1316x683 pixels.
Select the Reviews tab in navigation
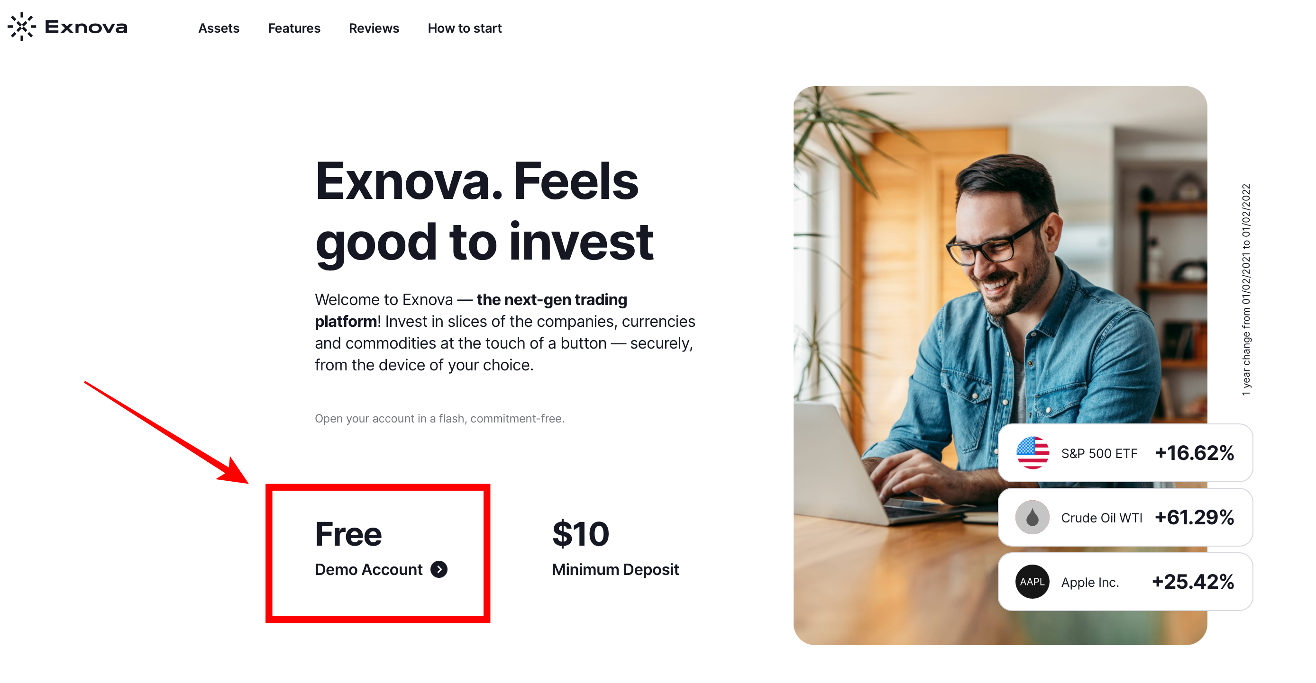pos(374,28)
